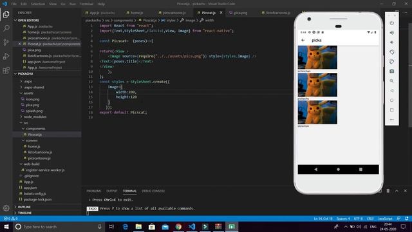Collapse the assets folder
412x232 pixels.
28,93
